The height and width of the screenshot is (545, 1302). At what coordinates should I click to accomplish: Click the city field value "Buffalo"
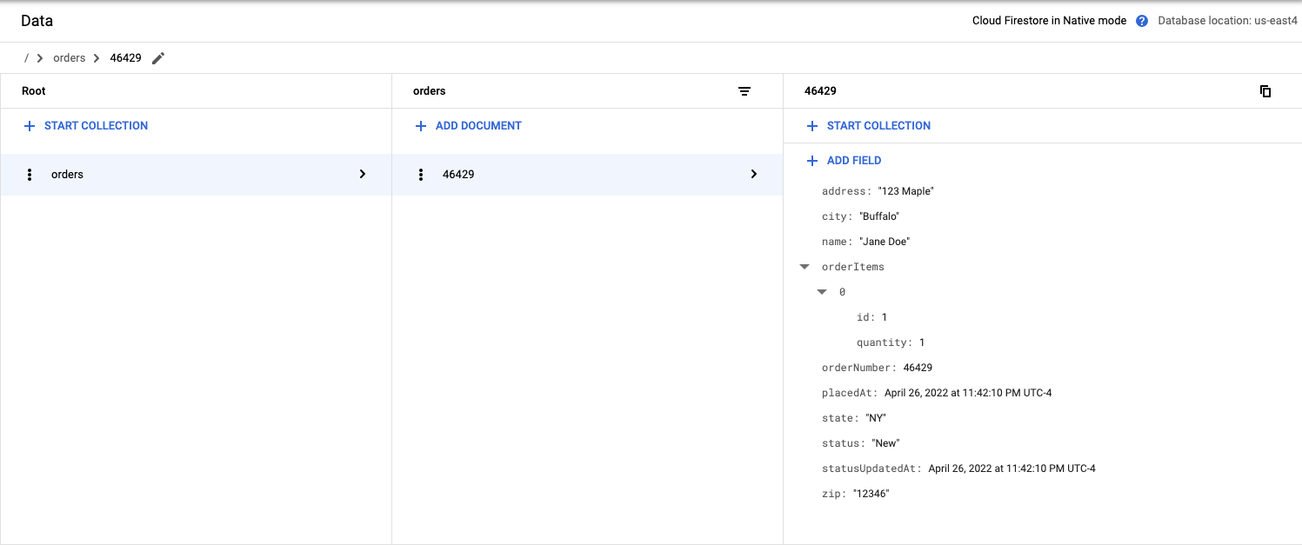pyautogui.click(x=878, y=216)
